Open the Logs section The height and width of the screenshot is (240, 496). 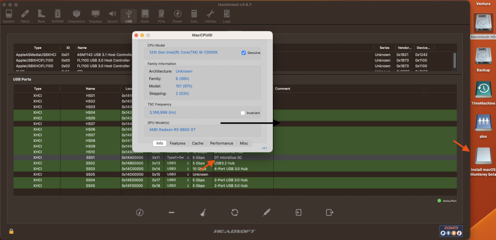(227, 16)
